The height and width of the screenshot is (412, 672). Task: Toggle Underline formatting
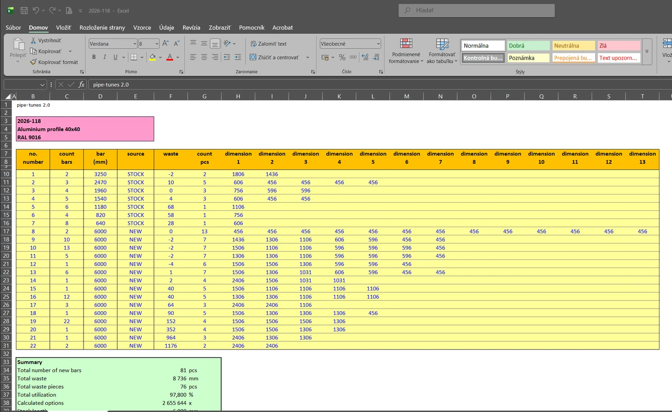tap(115, 57)
